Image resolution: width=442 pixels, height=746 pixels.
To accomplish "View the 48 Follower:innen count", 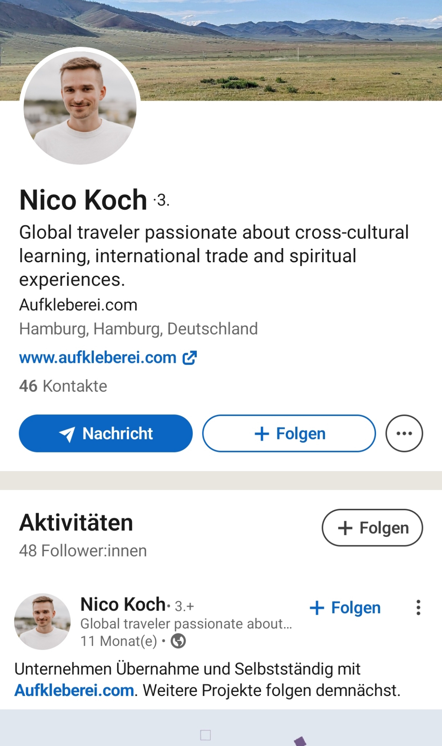I will 83,551.
